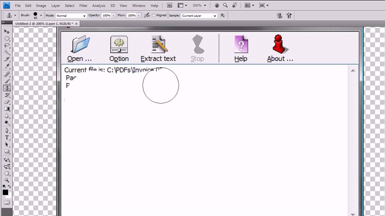This screenshot has height=216, width=385.
Task: Select the Hand tool in Tools panel
Action: coord(7,173)
